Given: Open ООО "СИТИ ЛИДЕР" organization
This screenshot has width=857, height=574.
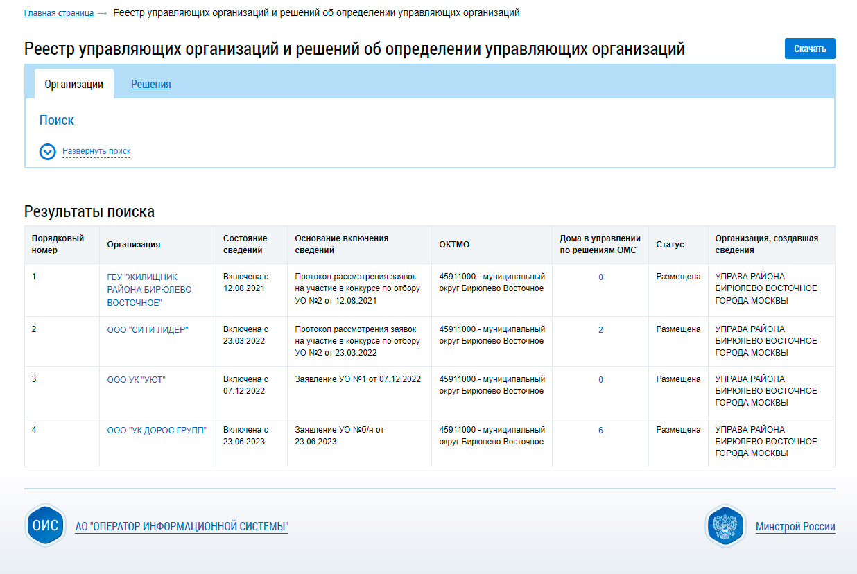Looking at the screenshot, I should 147,330.
